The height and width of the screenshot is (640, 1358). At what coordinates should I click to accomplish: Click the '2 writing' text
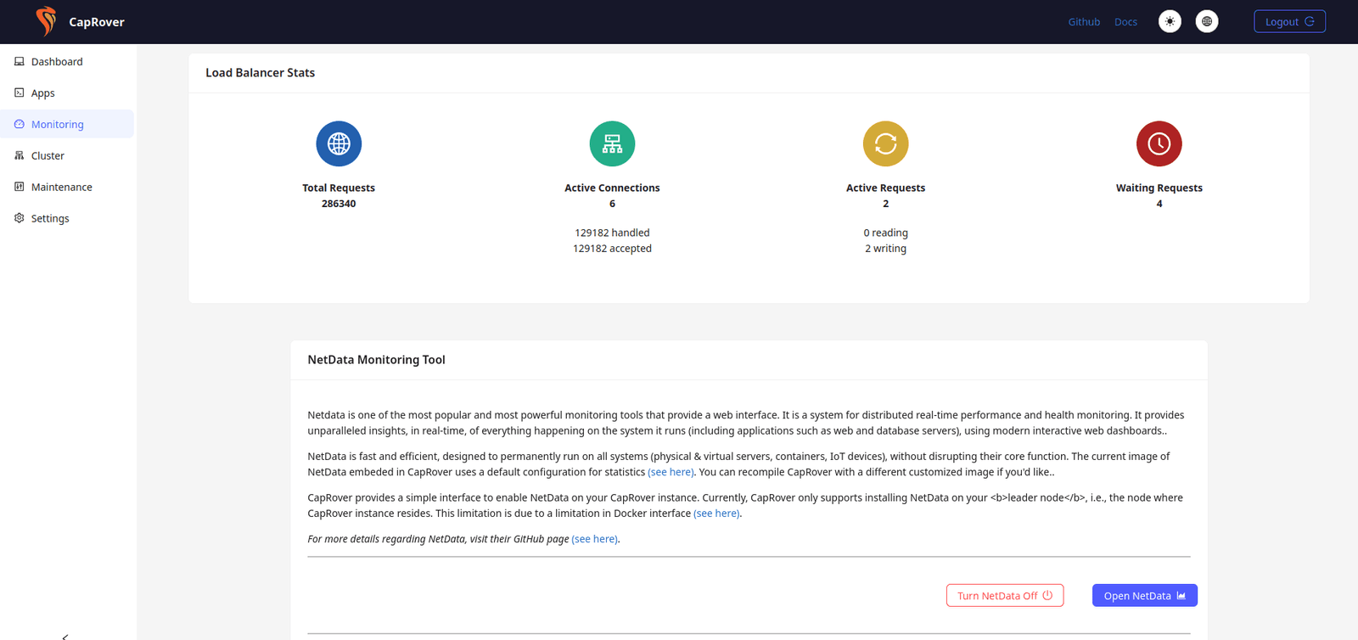(885, 249)
